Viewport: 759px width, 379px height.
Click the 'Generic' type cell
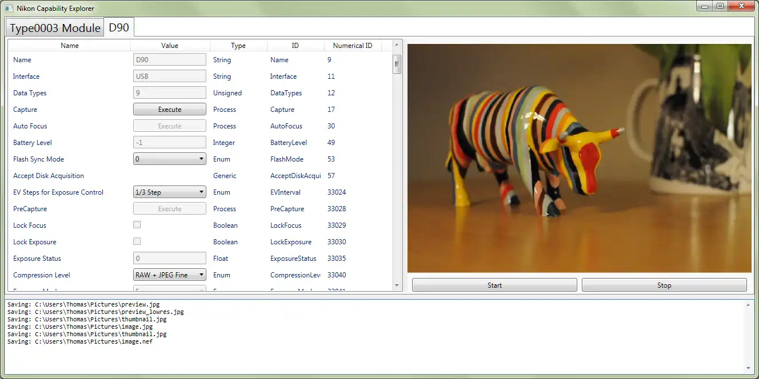tap(225, 175)
